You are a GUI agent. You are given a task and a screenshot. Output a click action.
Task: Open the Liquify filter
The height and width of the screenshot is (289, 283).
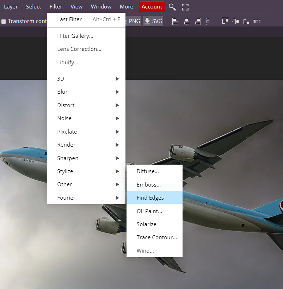point(86,62)
